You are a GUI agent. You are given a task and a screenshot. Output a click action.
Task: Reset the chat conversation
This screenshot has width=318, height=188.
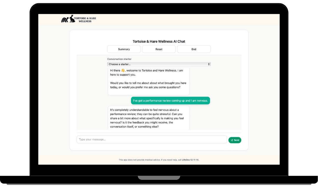coord(159,49)
